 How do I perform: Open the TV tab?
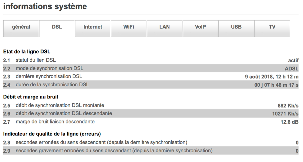(x=272, y=27)
